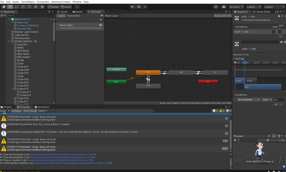Viewport: 286px width, 172px height.
Task: Toggle Center pivot mode button
Action: 54,7
